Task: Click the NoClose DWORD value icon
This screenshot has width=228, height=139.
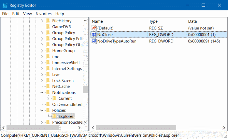Action: 94,35
